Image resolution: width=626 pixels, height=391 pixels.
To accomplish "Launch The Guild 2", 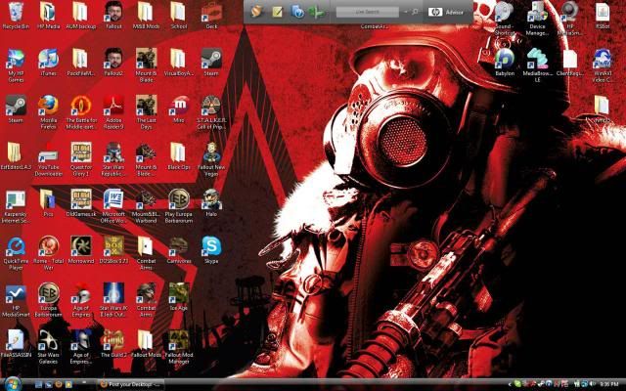I will 113,343.
